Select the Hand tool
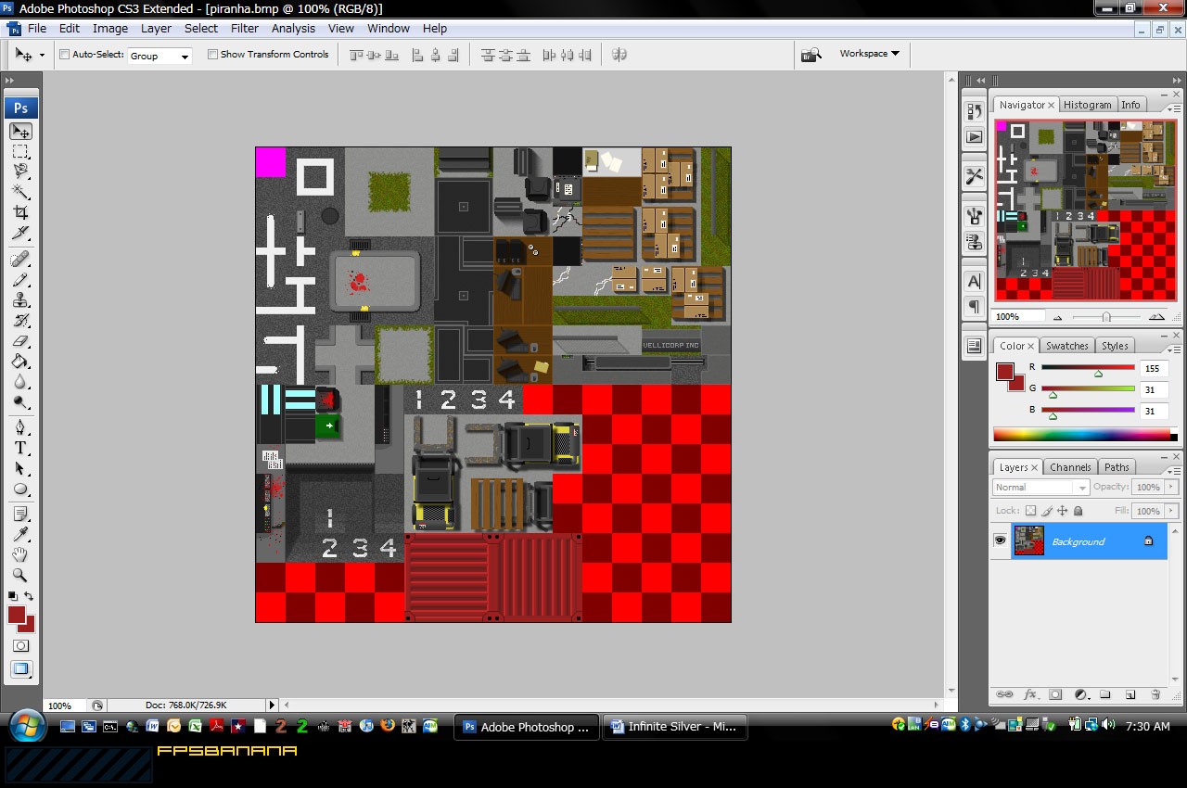The height and width of the screenshot is (788, 1187). click(20, 554)
